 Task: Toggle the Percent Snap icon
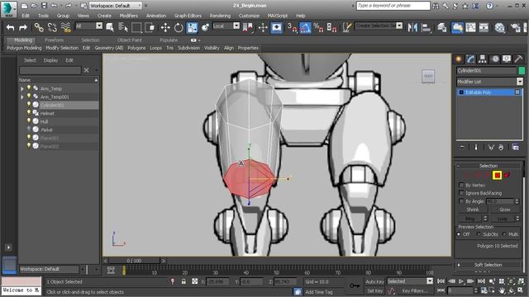pyautogui.click(x=318, y=27)
